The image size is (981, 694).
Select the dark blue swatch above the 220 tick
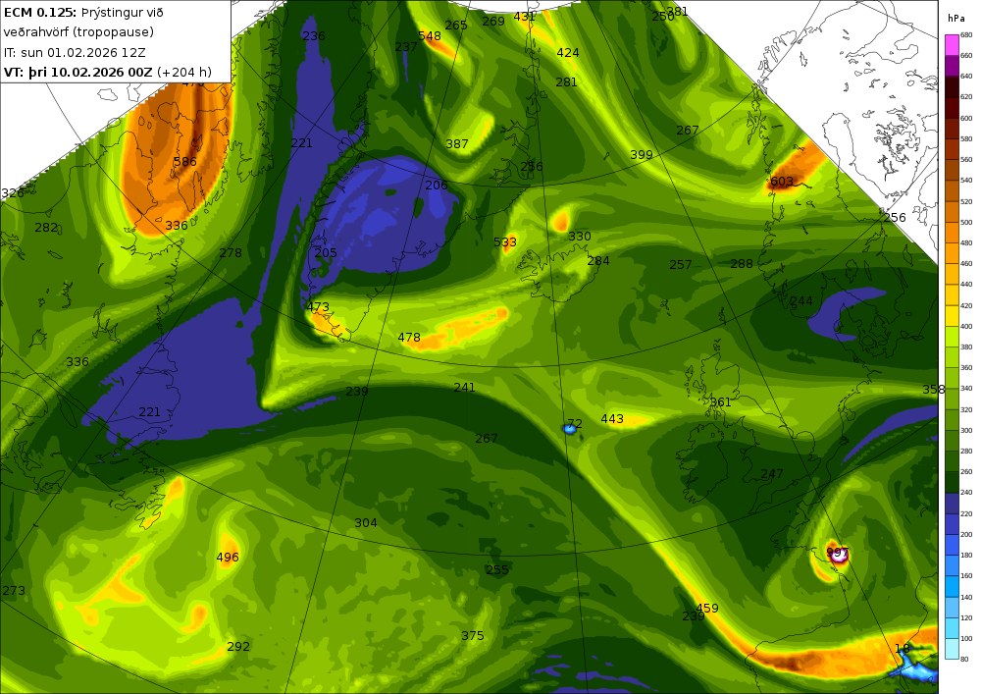[952, 504]
